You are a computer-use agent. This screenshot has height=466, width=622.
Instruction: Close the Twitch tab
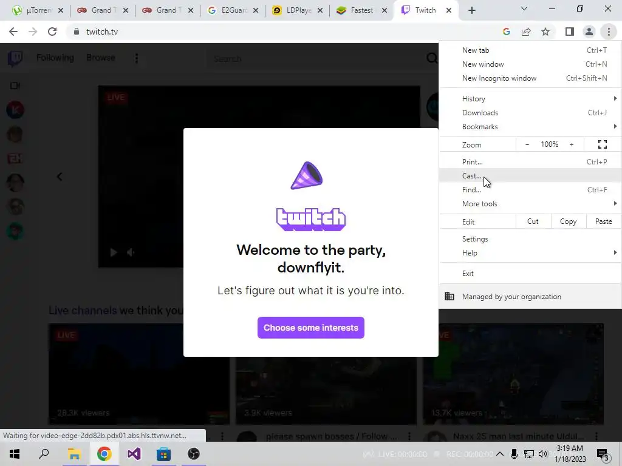(x=449, y=10)
